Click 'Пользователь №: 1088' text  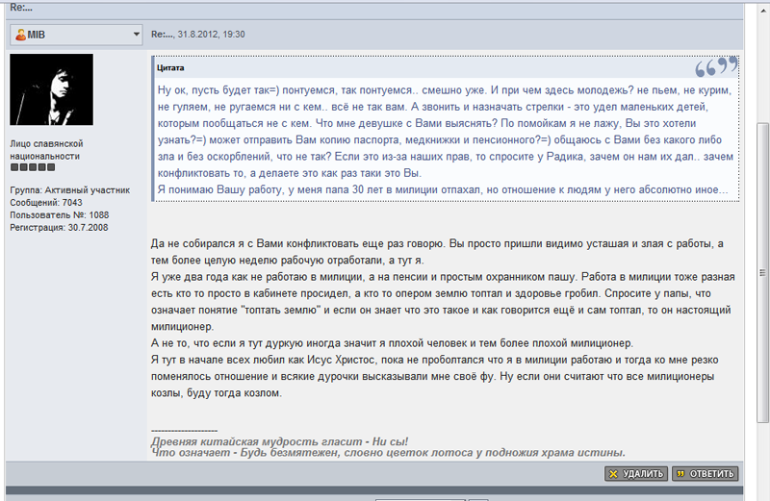[60, 215]
